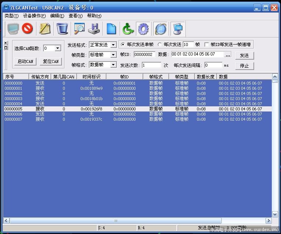This screenshot has width=281, height=234.
Task: Open the 帧类型 dropdown
Action: (113, 54)
